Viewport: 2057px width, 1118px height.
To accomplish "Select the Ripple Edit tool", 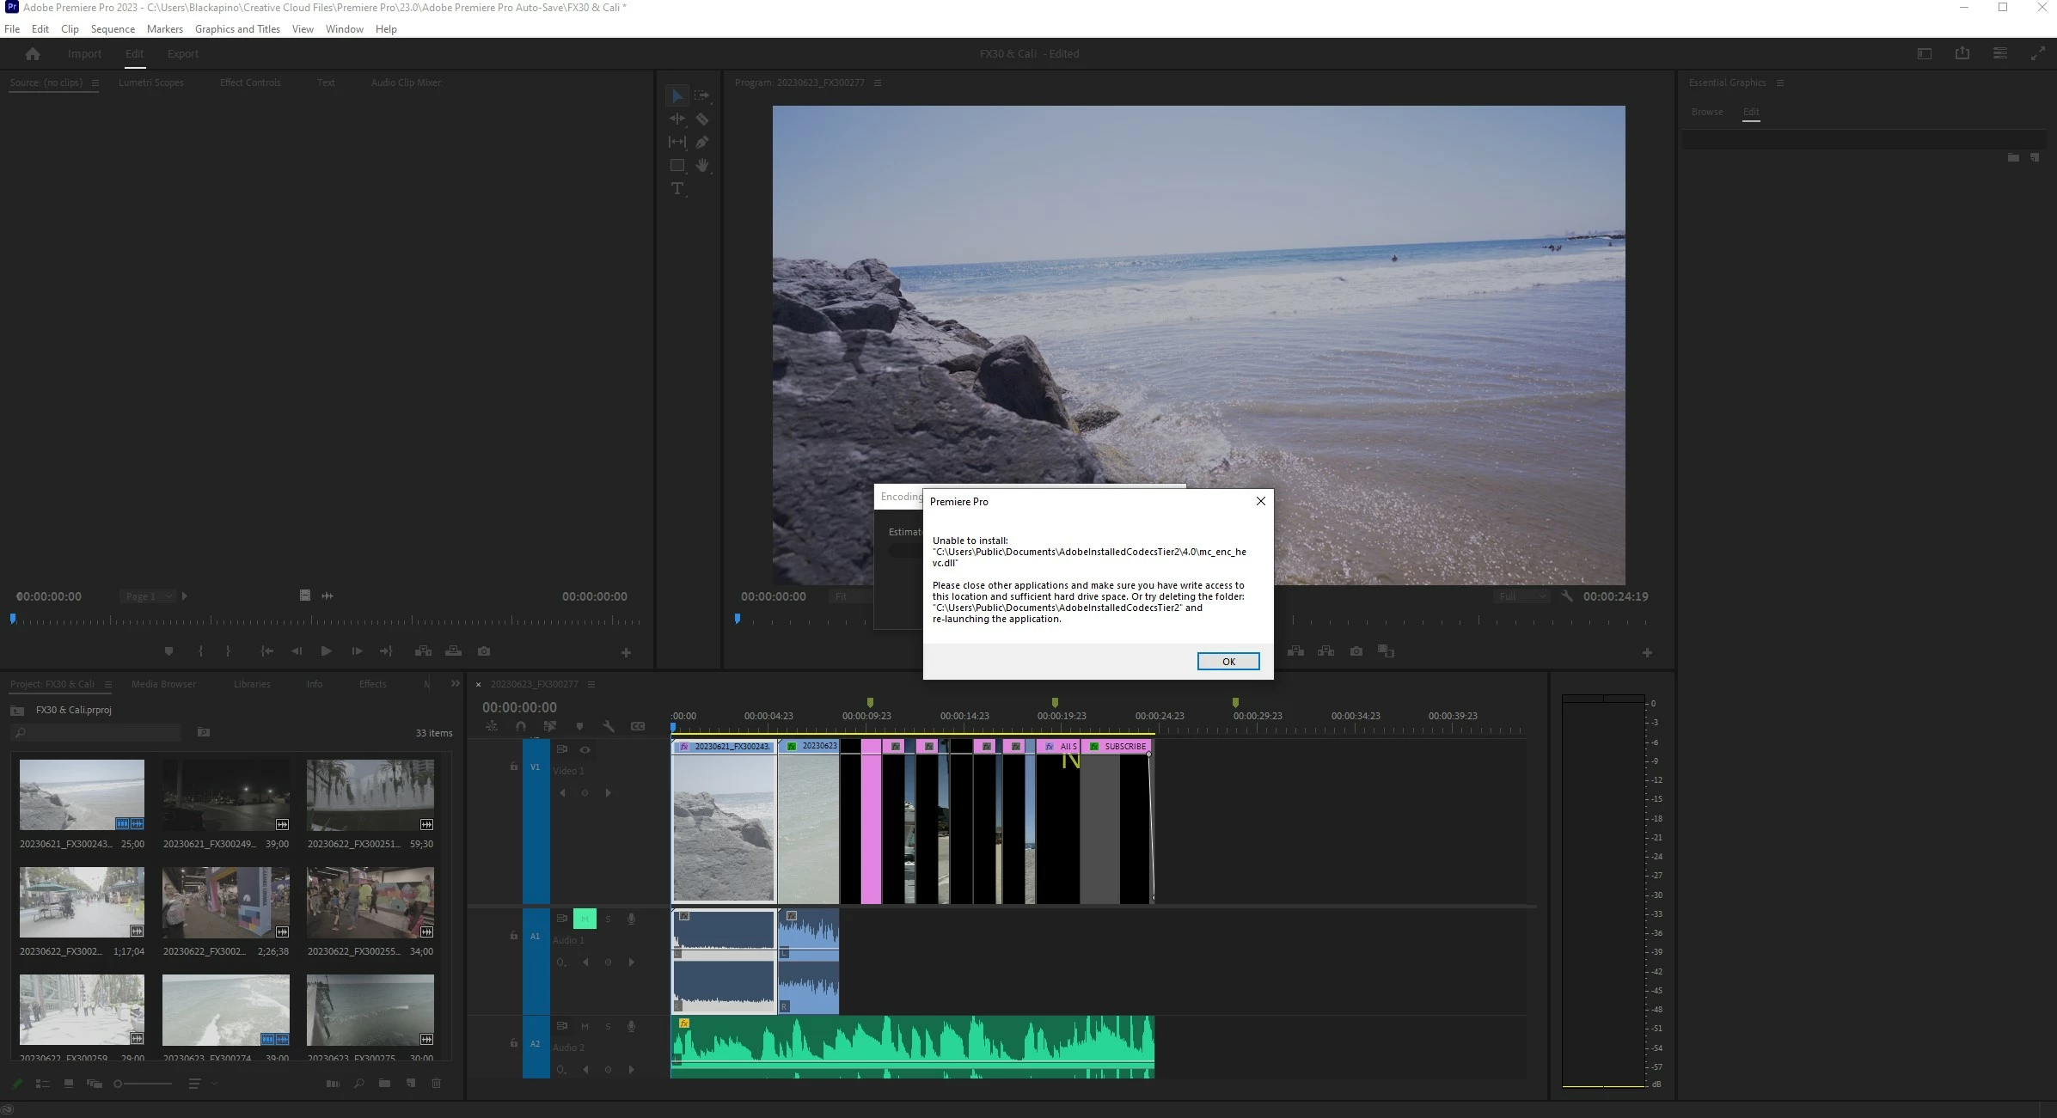I will click(x=677, y=119).
